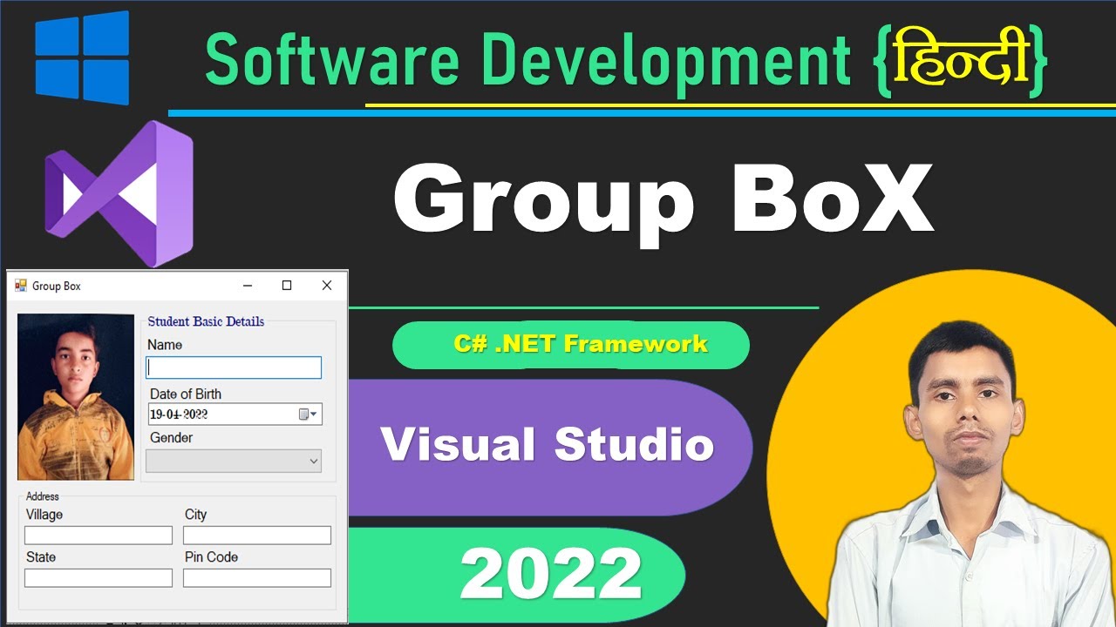Click the Student Basic Details group label
Image resolution: width=1116 pixels, height=627 pixels.
coord(206,321)
